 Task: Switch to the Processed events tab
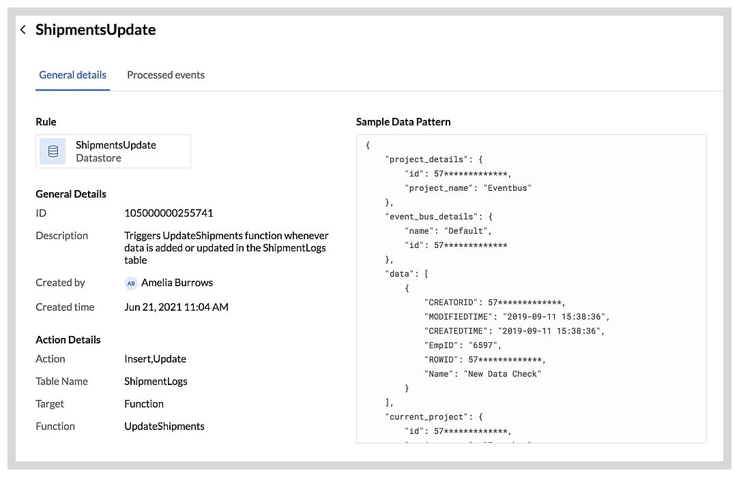point(166,75)
